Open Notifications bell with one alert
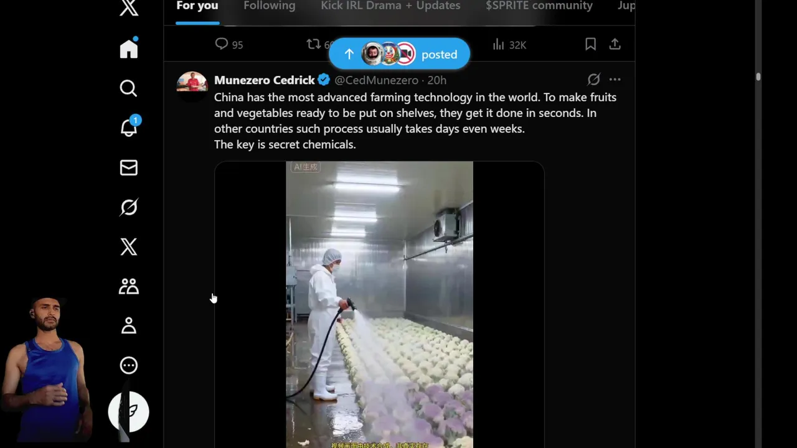The image size is (797, 448). click(x=129, y=128)
